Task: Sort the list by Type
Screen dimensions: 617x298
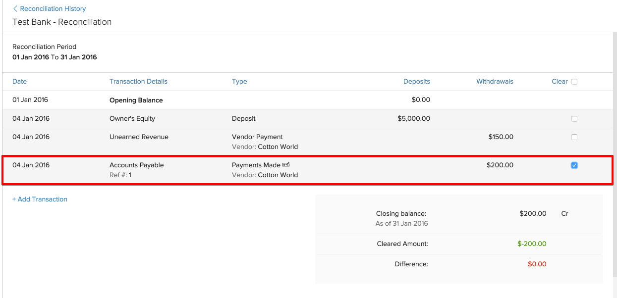Action: pyautogui.click(x=239, y=81)
